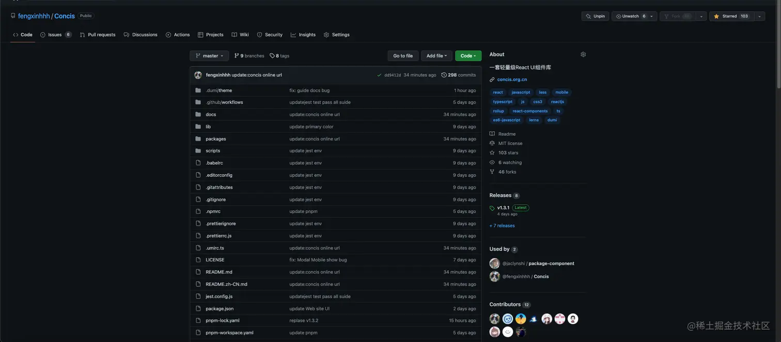Click the 298 commits history link
This screenshot has width=781, height=342.
pos(459,75)
